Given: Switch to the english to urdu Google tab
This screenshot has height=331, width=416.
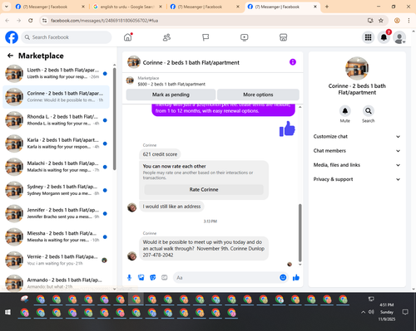Looking at the screenshot, I should 127,7.
